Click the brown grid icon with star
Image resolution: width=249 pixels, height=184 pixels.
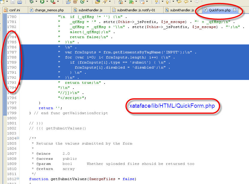(76, 1)
